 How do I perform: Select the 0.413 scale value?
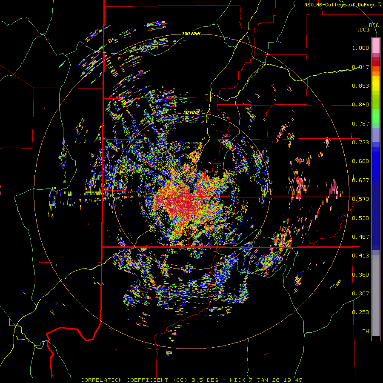[360, 256]
